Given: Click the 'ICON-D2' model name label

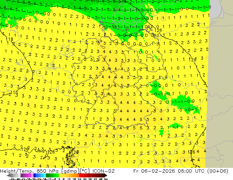Looking at the screenshot, I should 103,171.
